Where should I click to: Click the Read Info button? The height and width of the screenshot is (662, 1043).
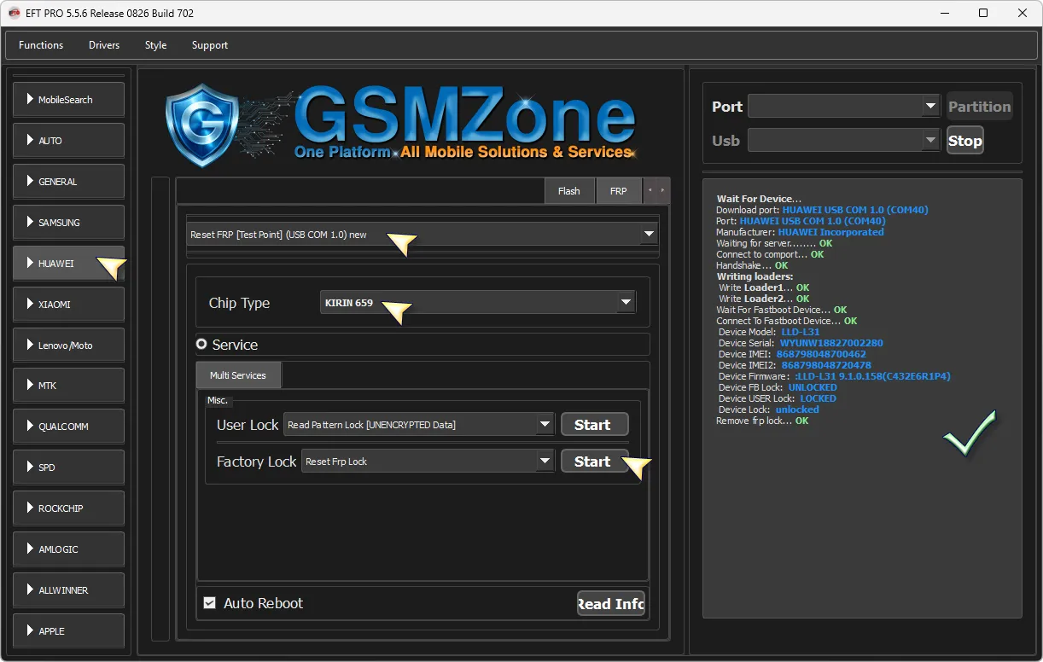coord(611,604)
